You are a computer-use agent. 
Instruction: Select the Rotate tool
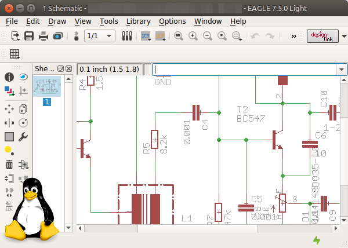coord(23,123)
